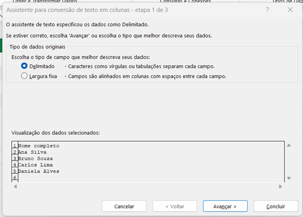Select the 'Ana Silva' preview line
Viewport: 303px width, 217px height.
click(x=32, y=152)
